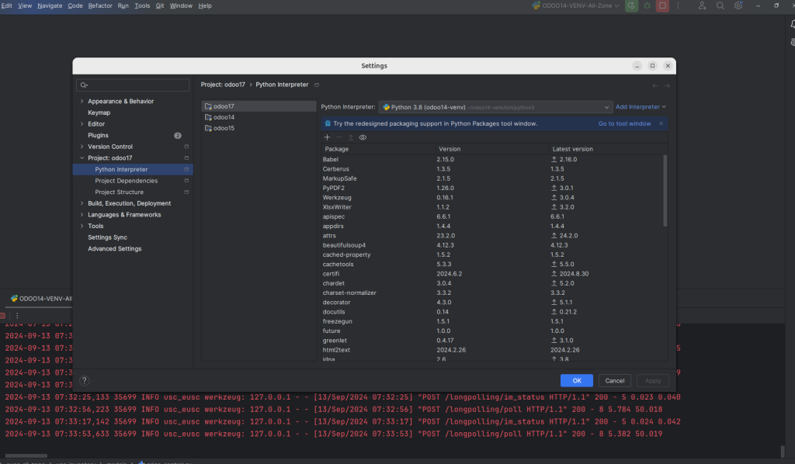
Task: Select Advanced Settings in settings tree
Action: click(115, 249)
